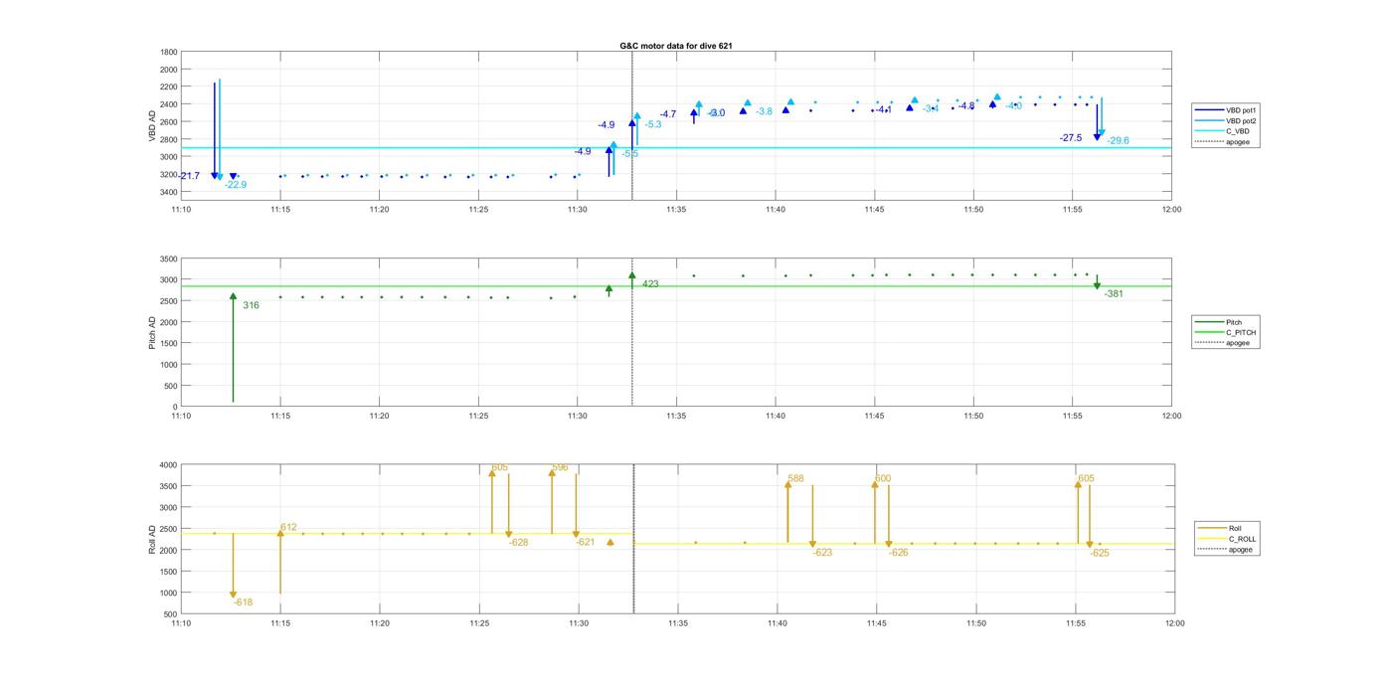Click the '11:10' tick under the VBD plot
The height and width of the screenshot is (689, 1392).
[x=181, y=210]
